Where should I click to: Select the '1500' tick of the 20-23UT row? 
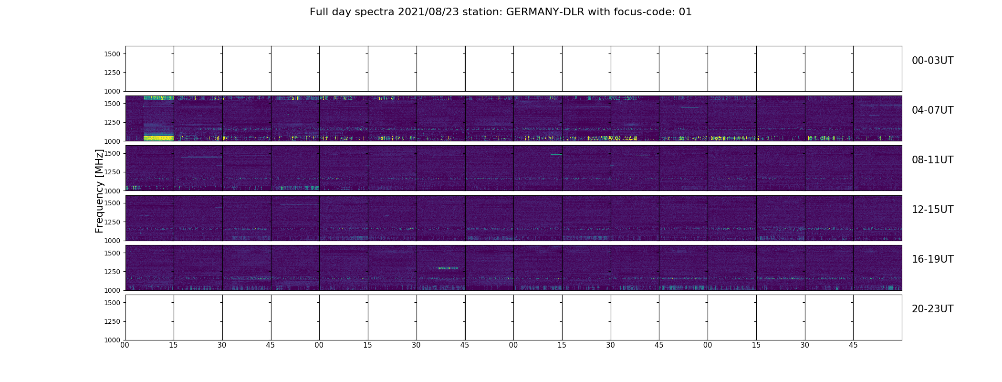coord(112,302)
